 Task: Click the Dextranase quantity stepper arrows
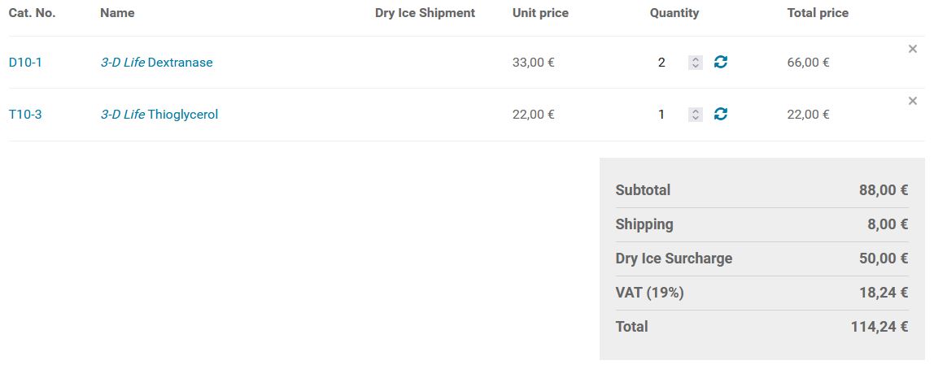695,63
